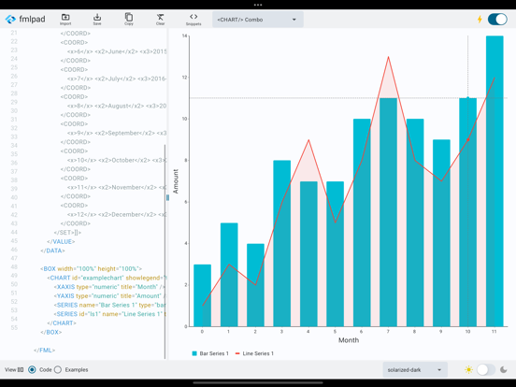Click the CHART id="examplechart" code line

click(107, 278)
